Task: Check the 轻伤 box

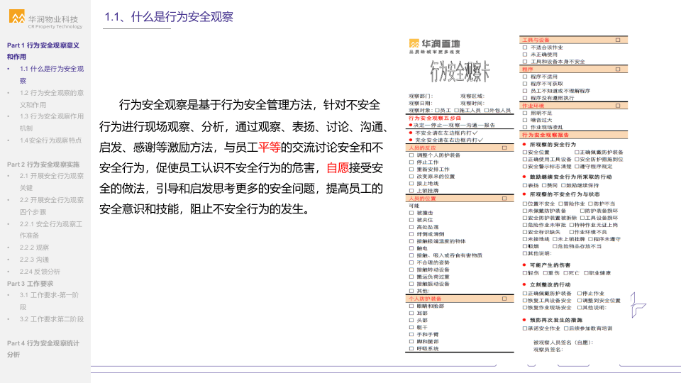Action: (x=525, y=273)
